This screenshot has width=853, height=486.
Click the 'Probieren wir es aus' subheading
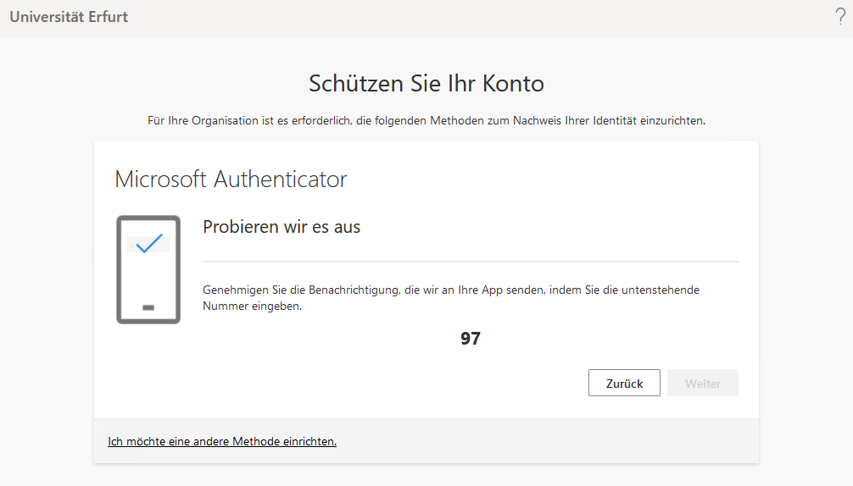(282, 227)
